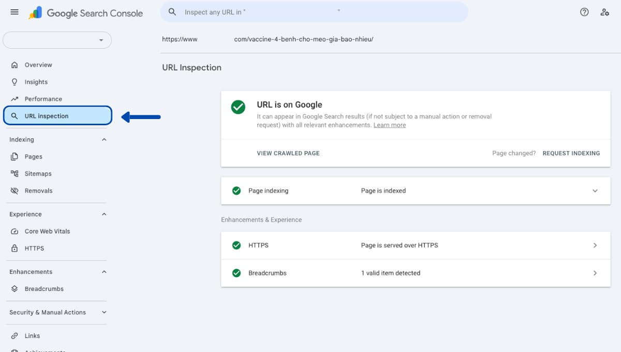
Task: Collapse the Indexing section
Action: pyautogui.click(x=104, y=140)
